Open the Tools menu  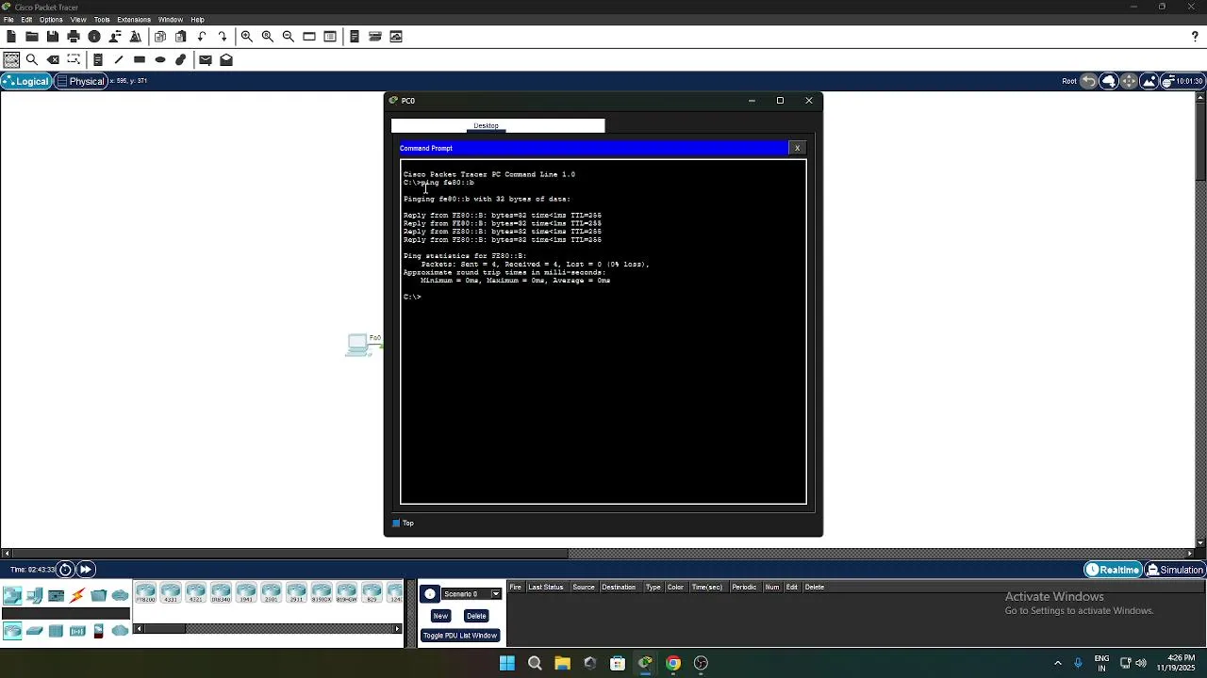102,19
